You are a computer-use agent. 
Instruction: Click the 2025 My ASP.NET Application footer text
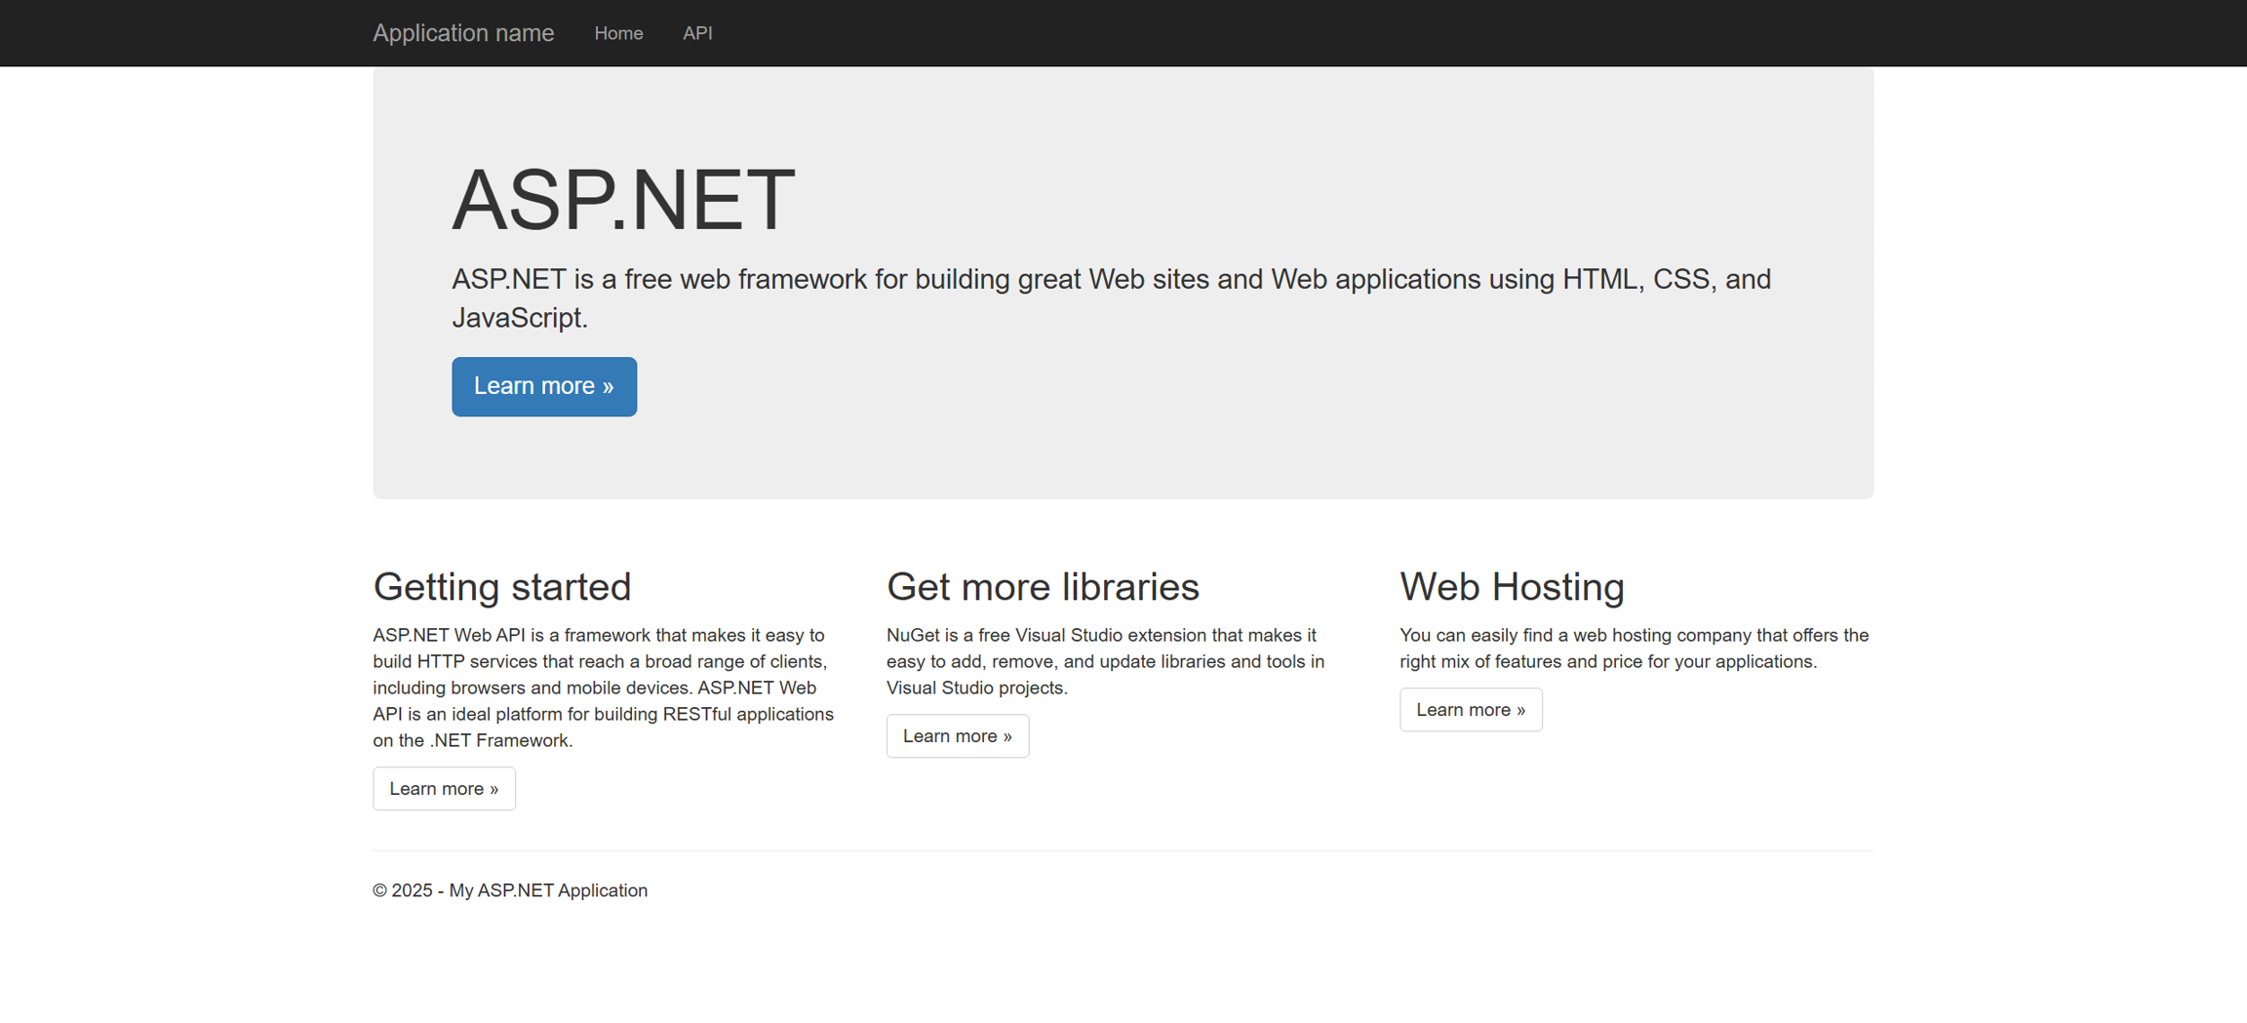(x=510, y=890)
